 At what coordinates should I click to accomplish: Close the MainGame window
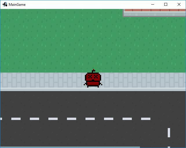179,5
